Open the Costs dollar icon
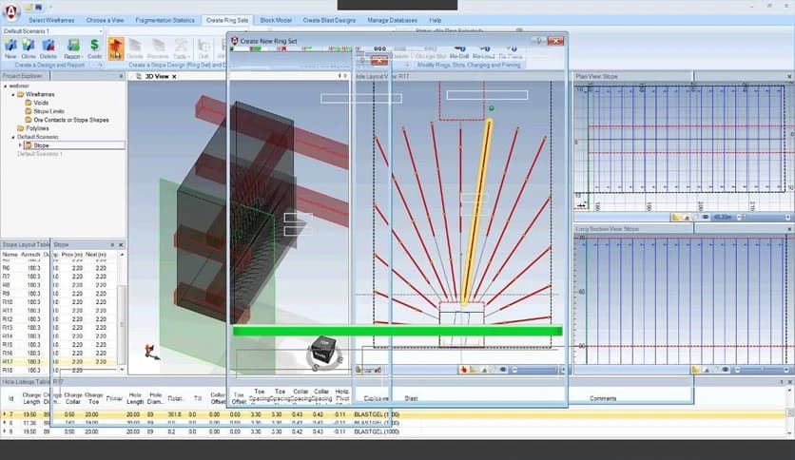Screen dimensions: 795x460 pyautogui.click(x=94, y=46)
